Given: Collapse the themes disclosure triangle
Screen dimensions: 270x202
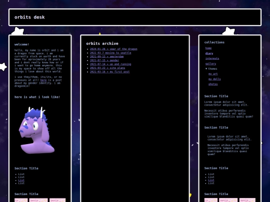Looking at the screenshot, I should [x=206, y=69].
